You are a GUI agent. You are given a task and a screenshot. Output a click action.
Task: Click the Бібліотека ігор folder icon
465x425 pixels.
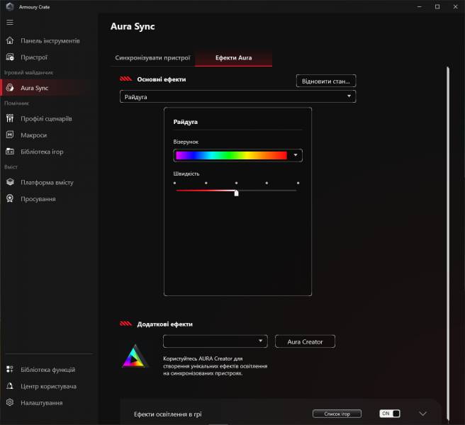[10, 152]
